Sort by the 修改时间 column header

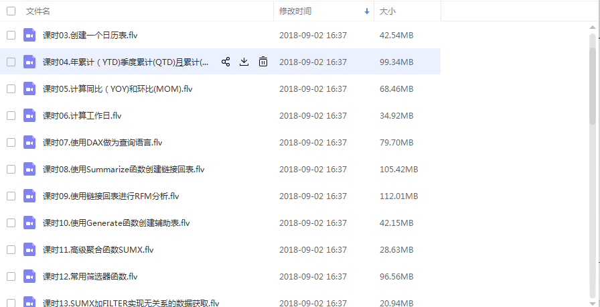[295, 11]
